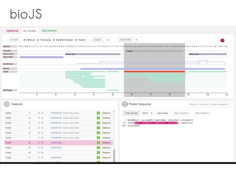This screenshot has width=236, height=177.
Task: Click the Blast selection button
Action: click(x=202, y=113)
